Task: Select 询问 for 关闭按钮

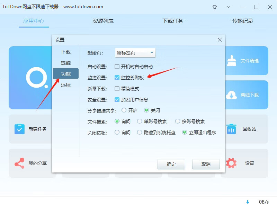Action: point(117,132)
